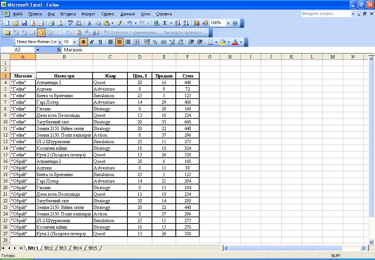Toggle Bold (Ж) formatting
375x260 pixels.
(83, 42)
